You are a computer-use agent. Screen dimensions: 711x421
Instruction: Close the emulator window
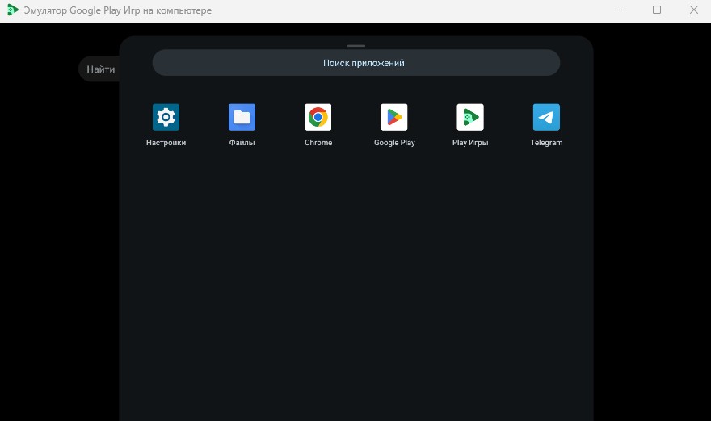coord(694,10)
